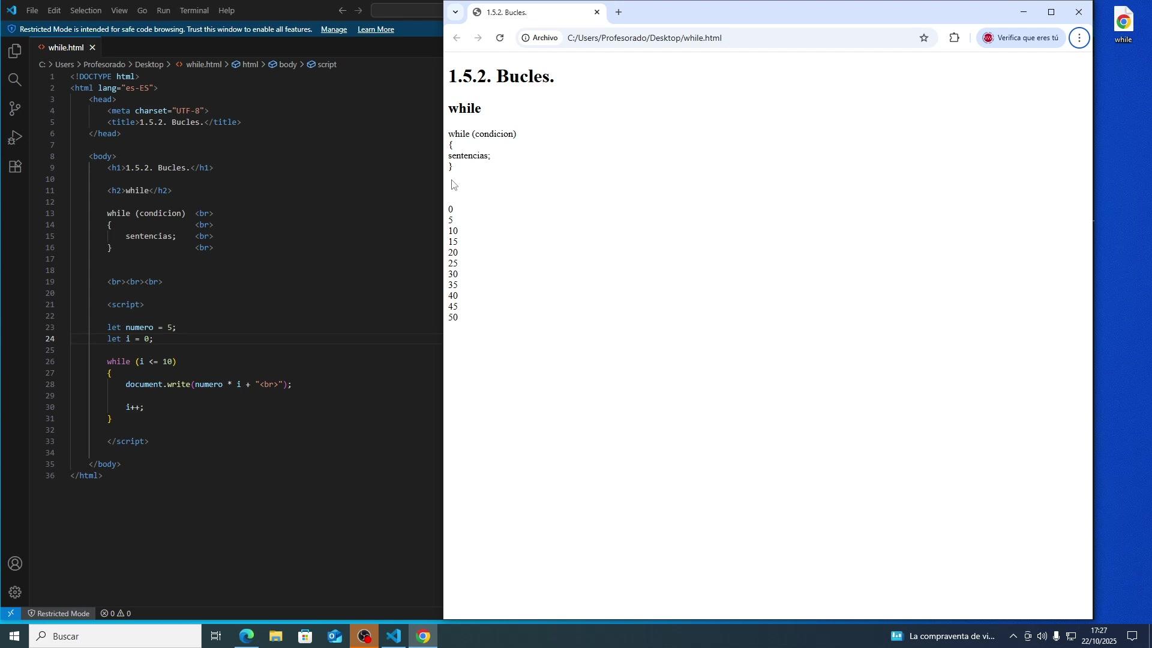Screen dimensions: 1152x648
Task: Close the 1.5.2. Bucles. Chrome tab
Action: [597, 12]
